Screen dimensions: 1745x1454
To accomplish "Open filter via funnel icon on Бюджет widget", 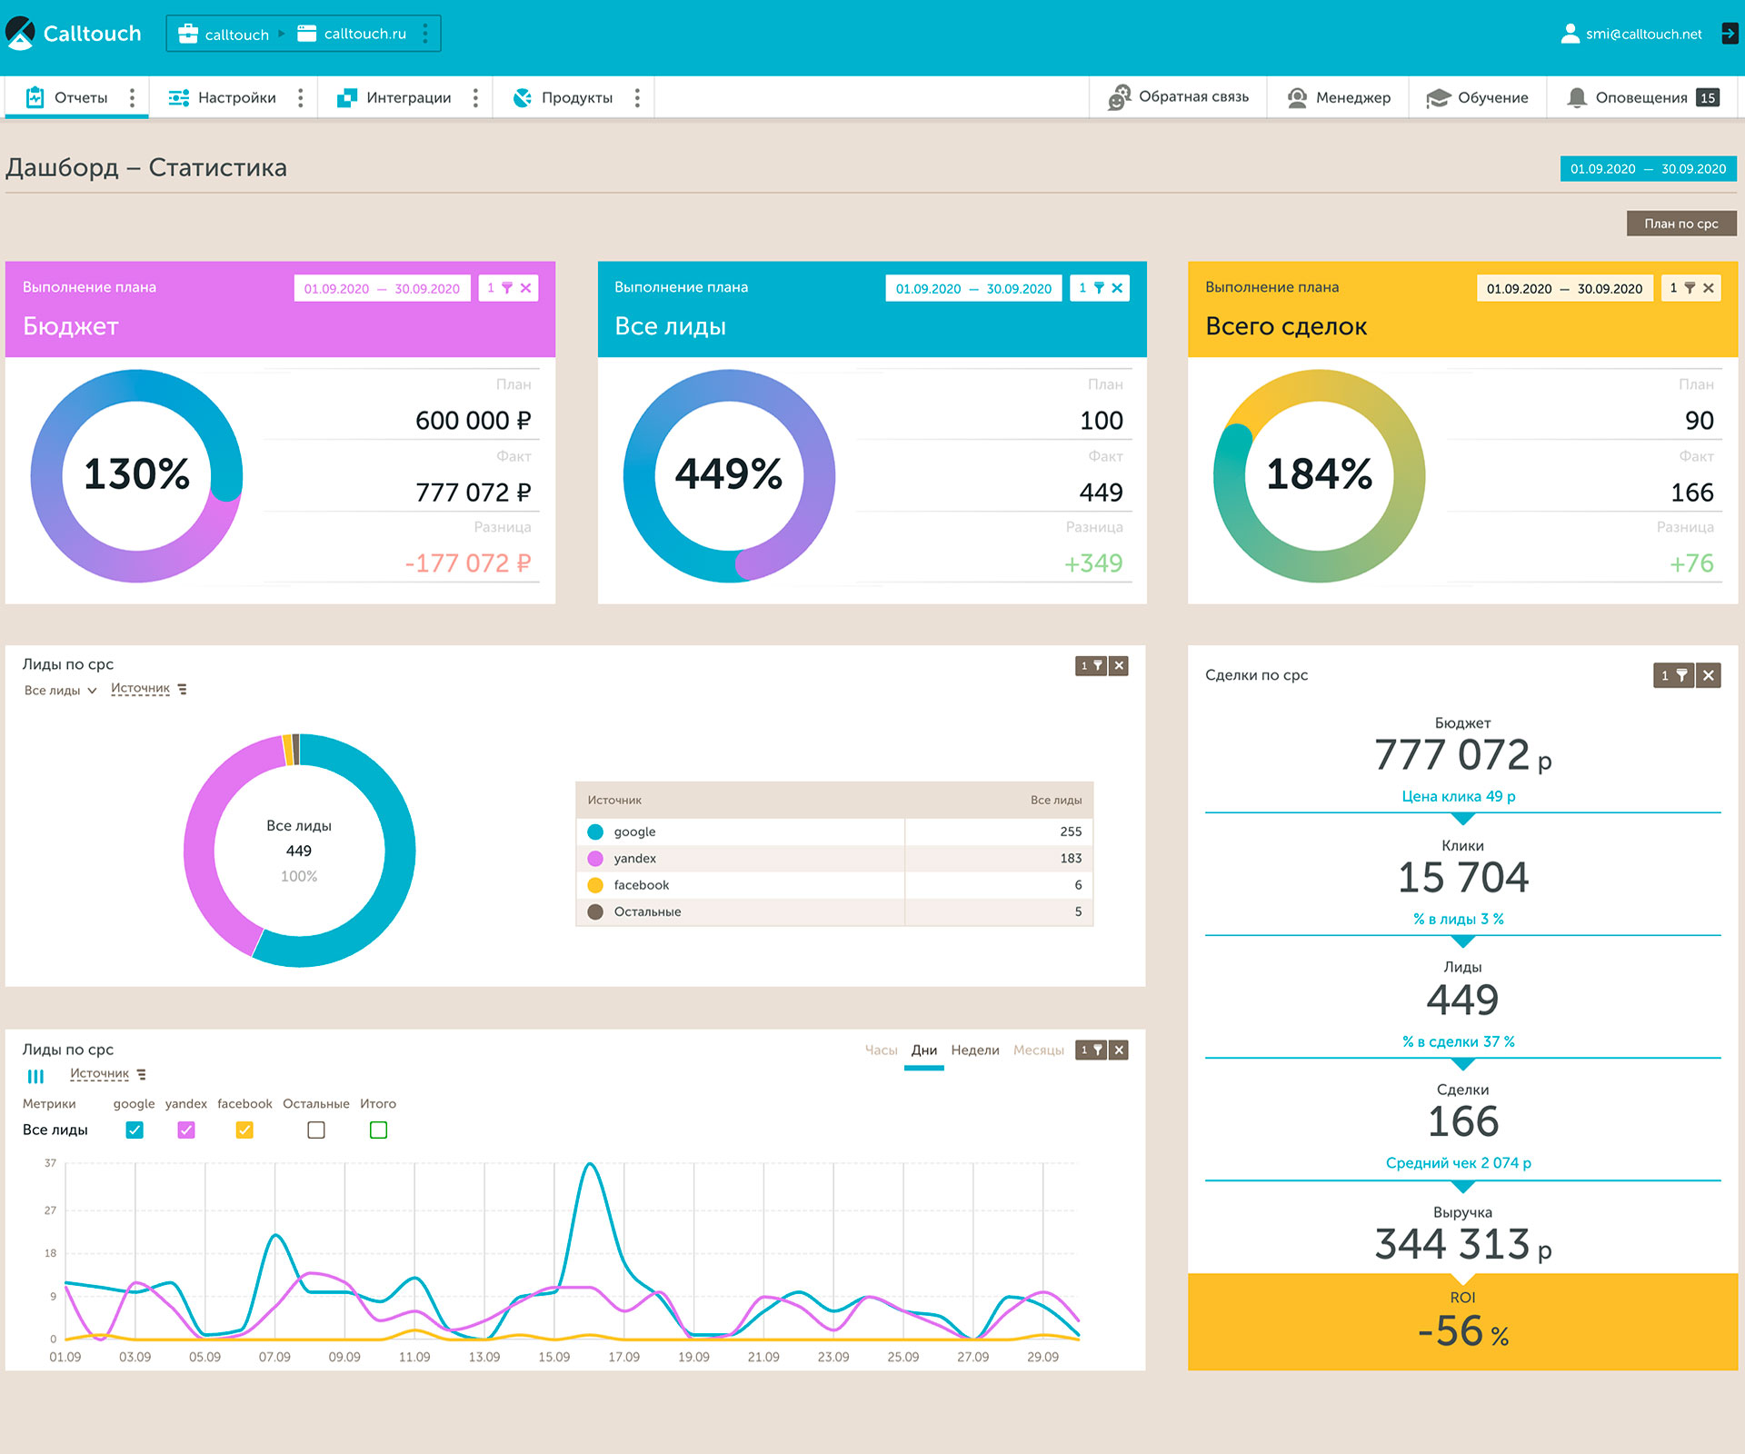I will point(509,287).
